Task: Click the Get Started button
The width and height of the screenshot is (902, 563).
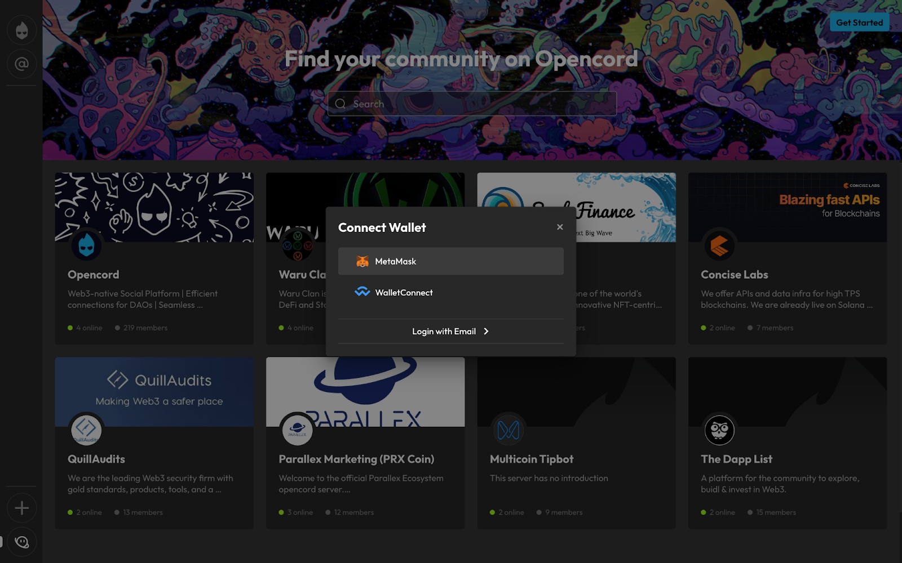Action: 859,23
